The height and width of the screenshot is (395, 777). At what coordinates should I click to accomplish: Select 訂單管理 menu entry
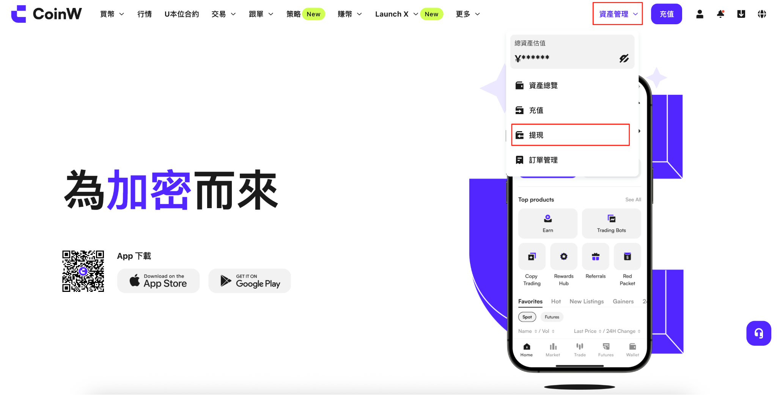pyautogui.click(x=572, y=160)
